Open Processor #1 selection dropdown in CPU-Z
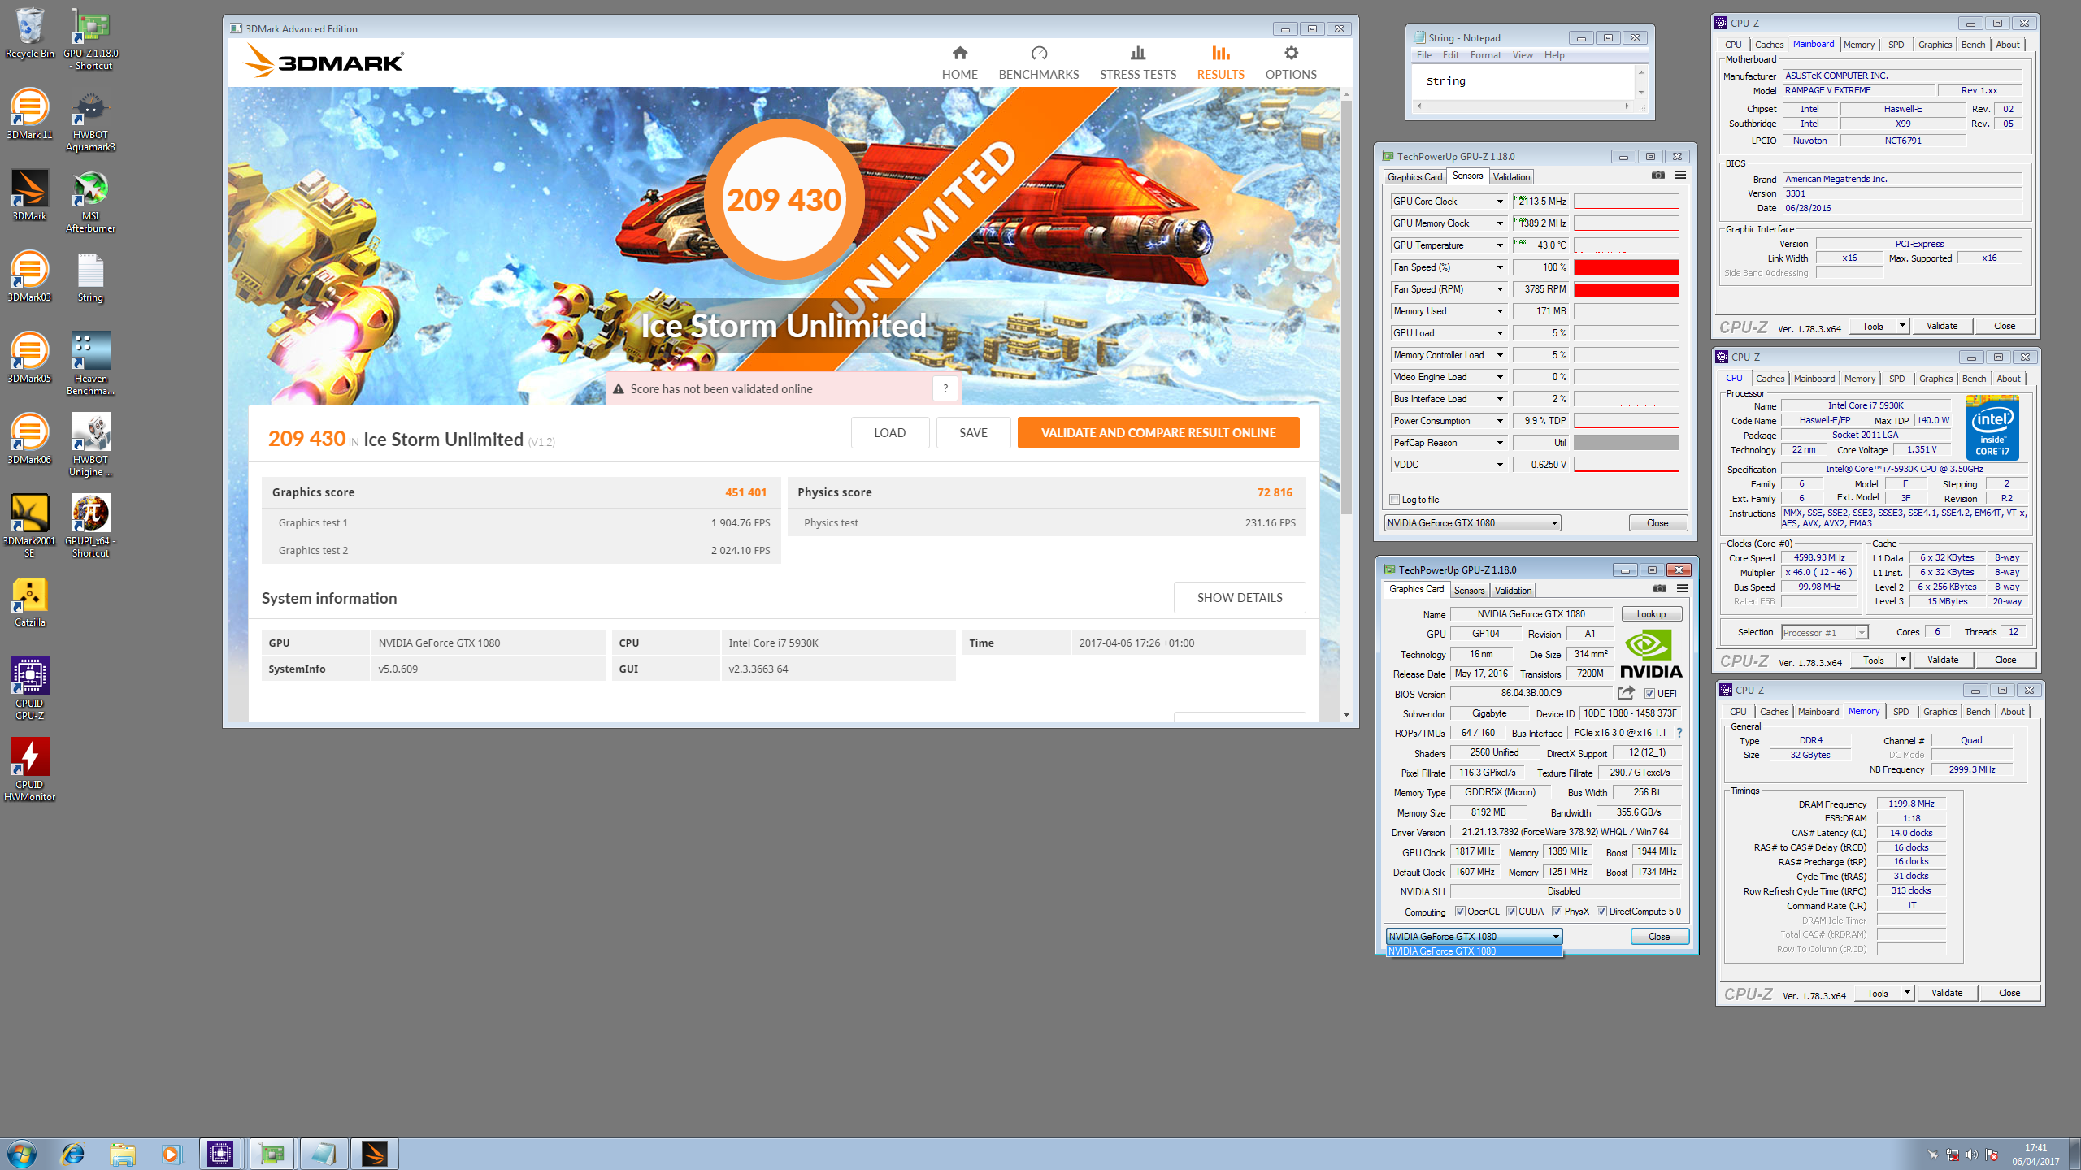The width and height of the screenshot is (2081, 1170). 1824,633
